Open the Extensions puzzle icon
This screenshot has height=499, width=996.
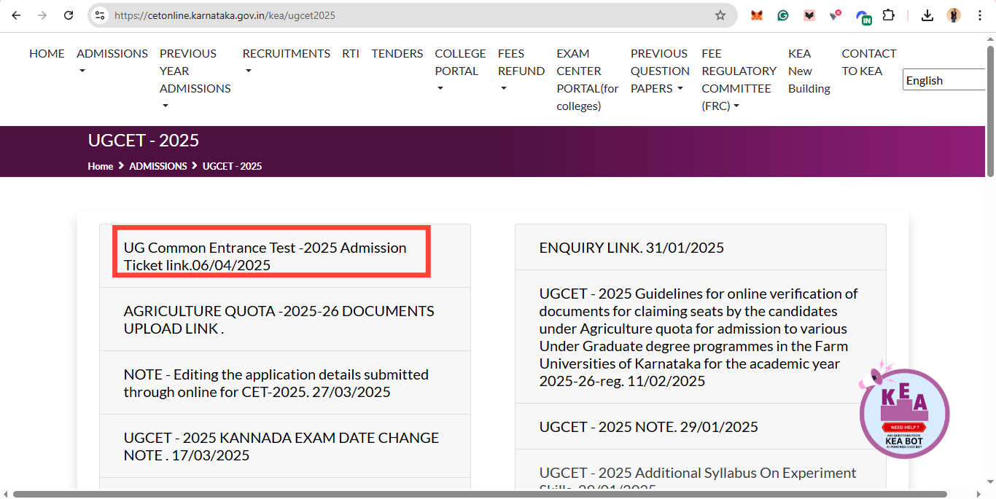[x=889, y=15]
